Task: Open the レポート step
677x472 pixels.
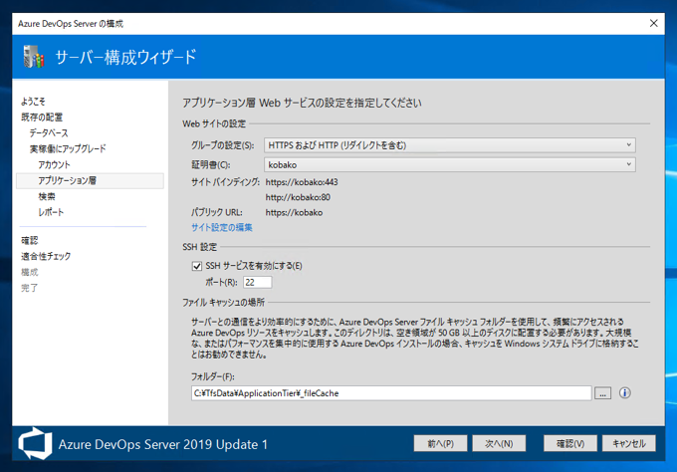Action: point(51,212)
